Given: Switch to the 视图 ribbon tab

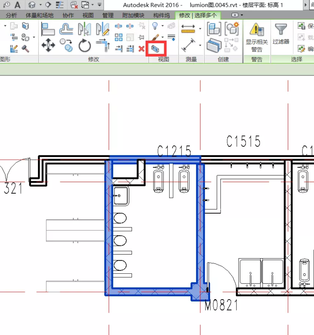Looking at the screenshot, I should tap(88, 15).
